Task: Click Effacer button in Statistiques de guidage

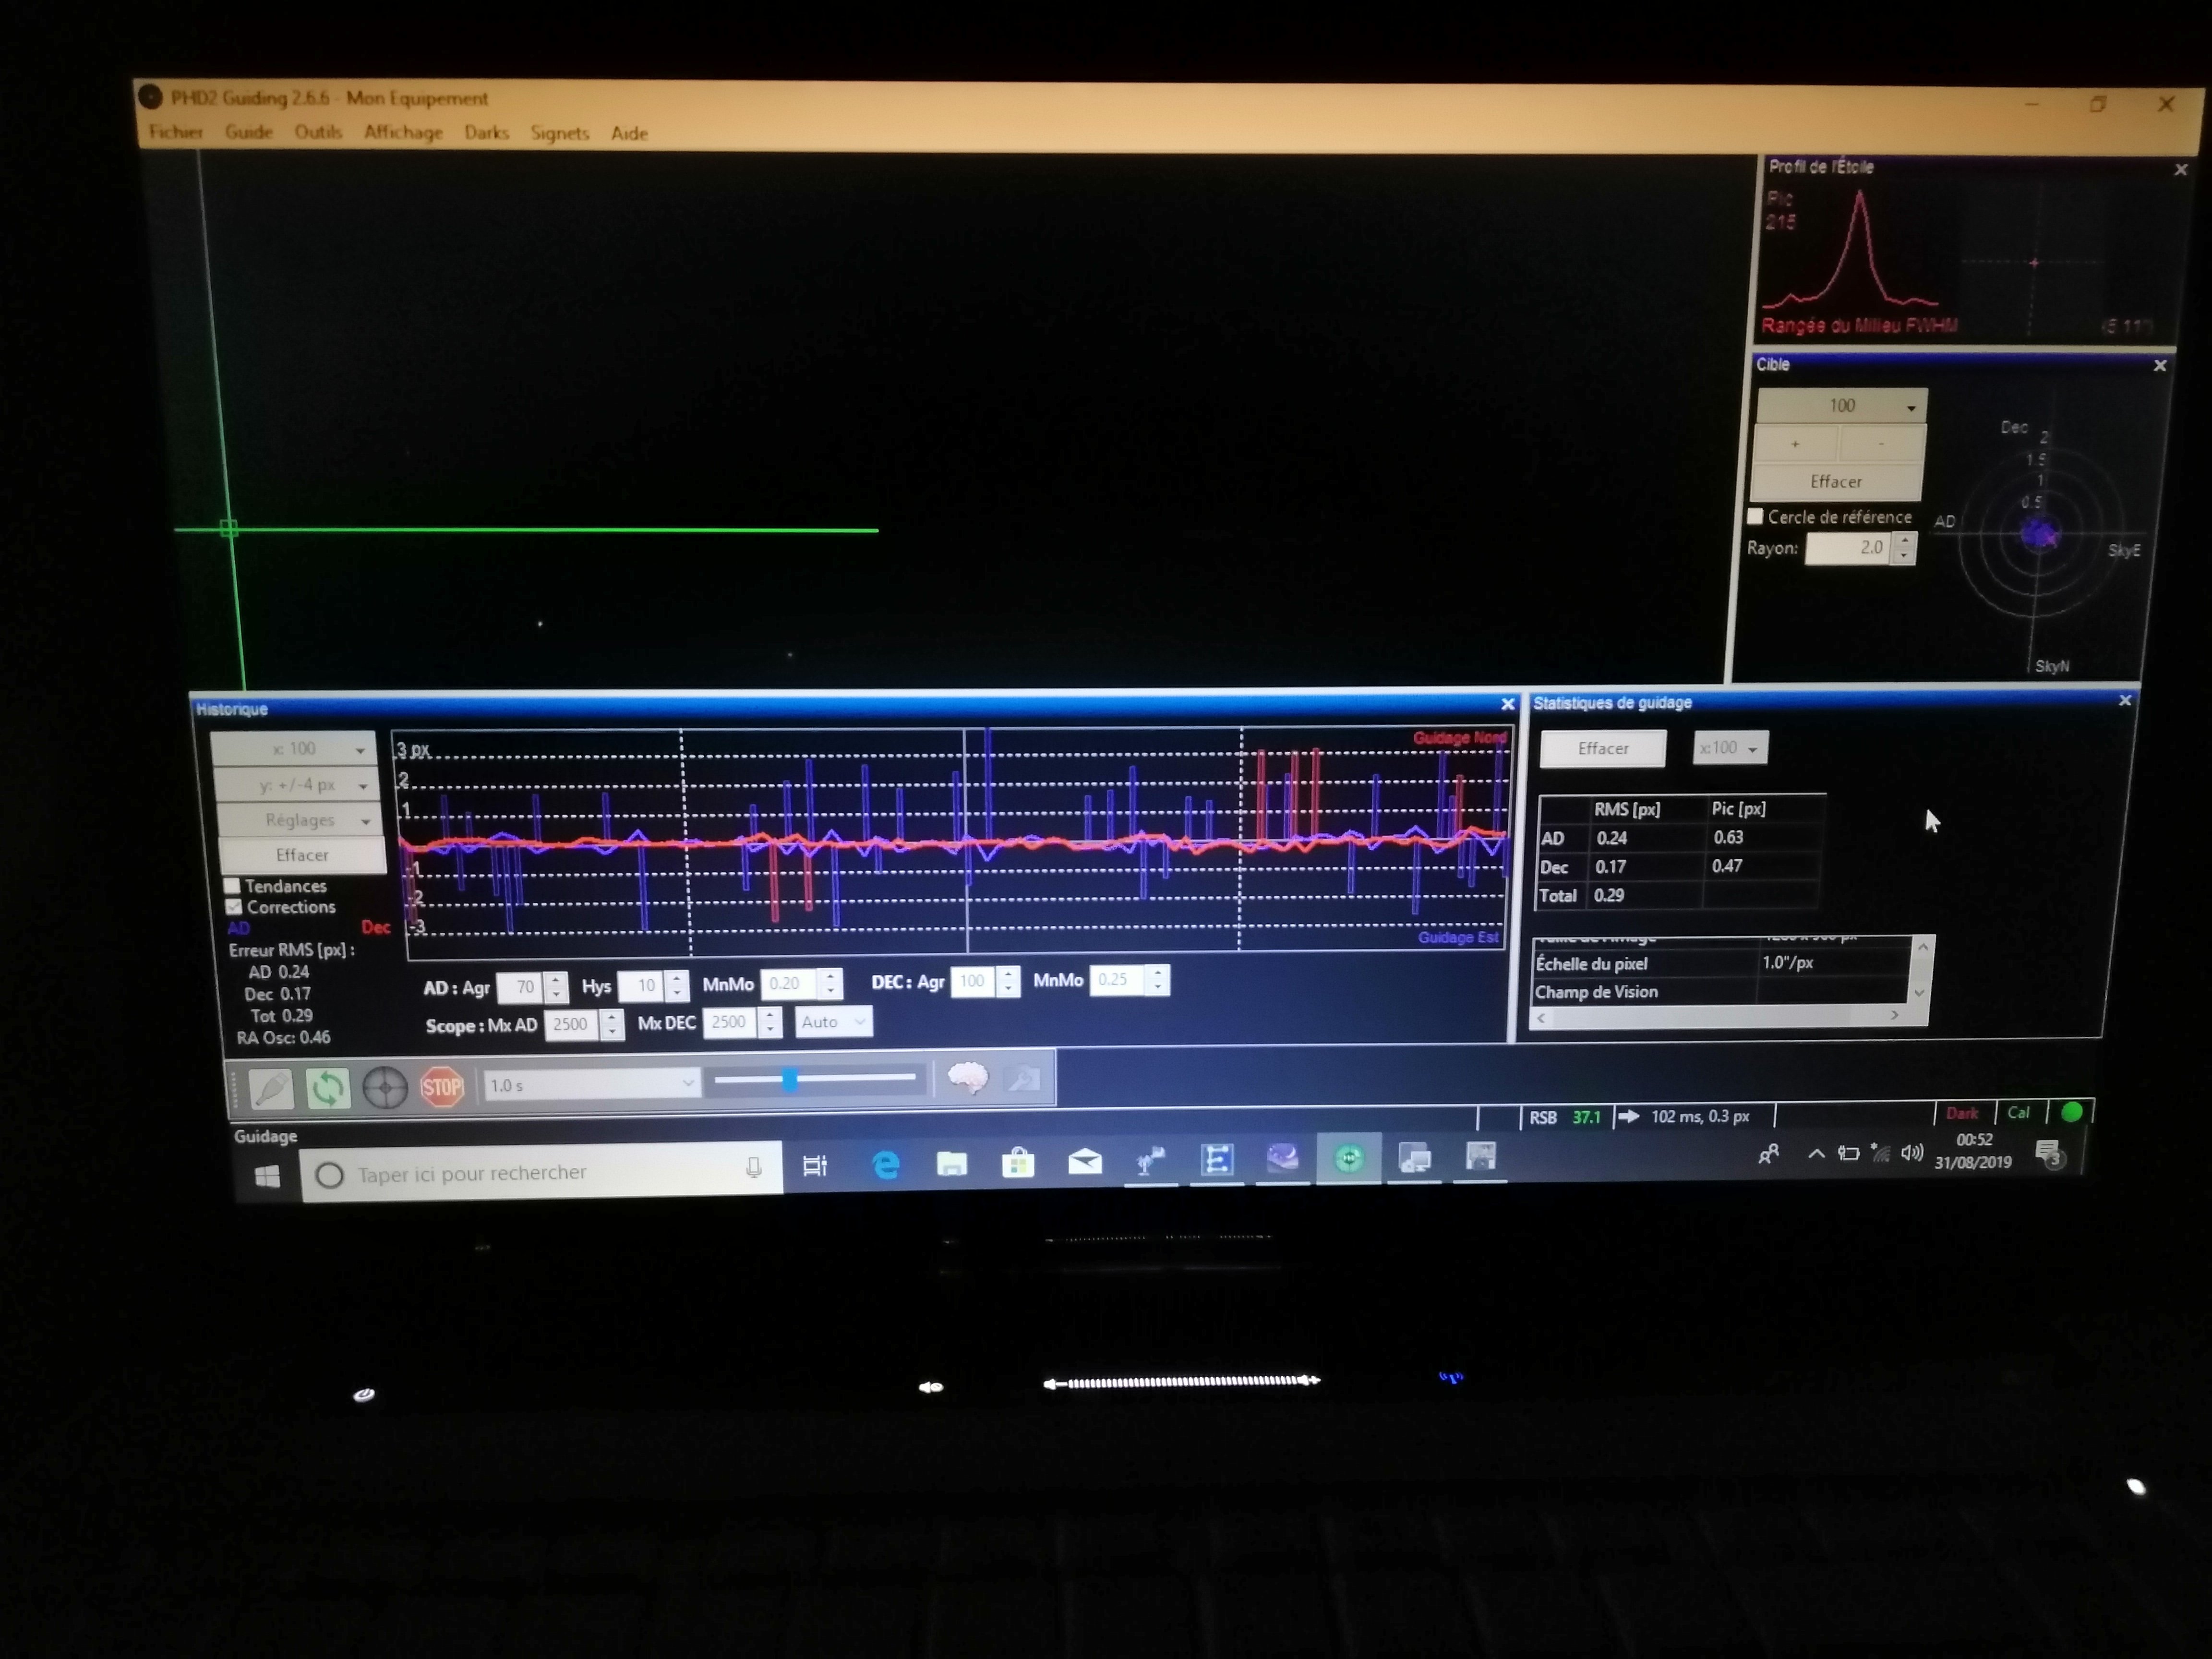Action: coord(1602,748)
